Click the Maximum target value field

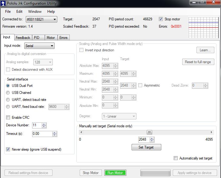coord(126,74)
